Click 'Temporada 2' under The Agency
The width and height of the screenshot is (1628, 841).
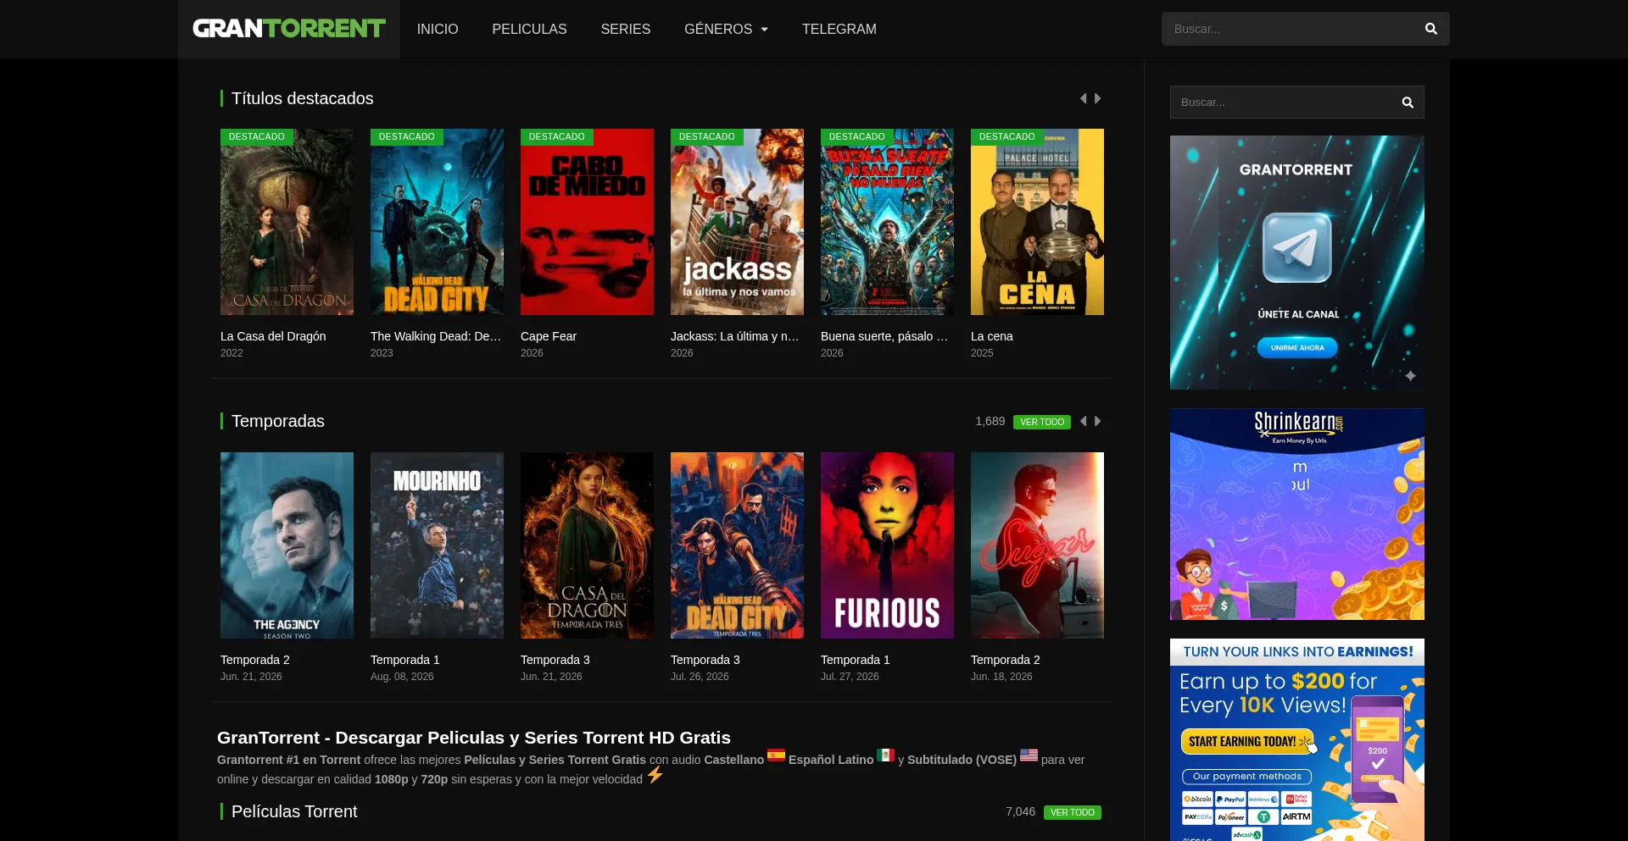[x=255, y=660]
